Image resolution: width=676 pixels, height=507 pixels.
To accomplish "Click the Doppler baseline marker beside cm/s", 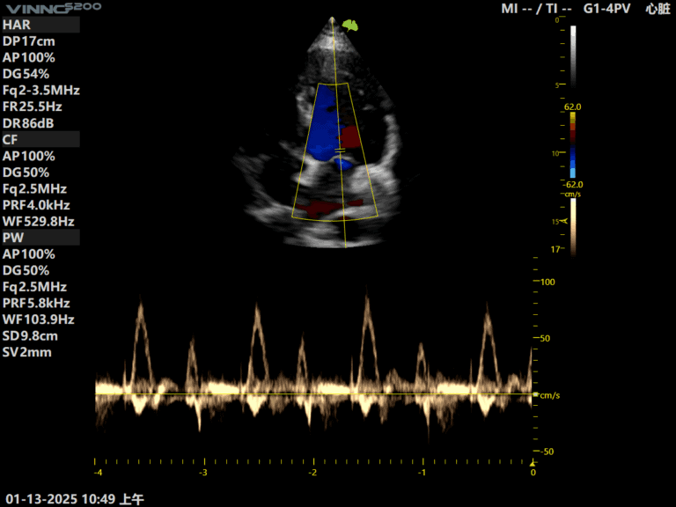I will click(x=535, y=395).
